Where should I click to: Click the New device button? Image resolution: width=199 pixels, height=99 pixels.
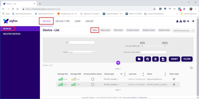tap(95, 30)
